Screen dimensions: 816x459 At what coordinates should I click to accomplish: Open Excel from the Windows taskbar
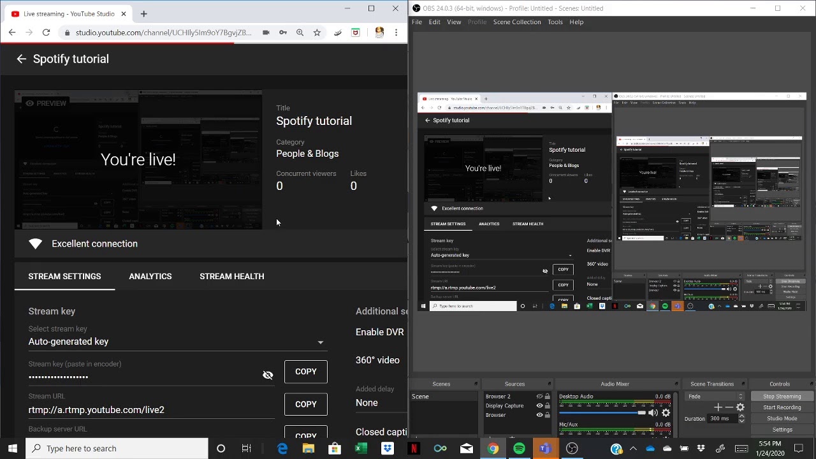(361, 449)
